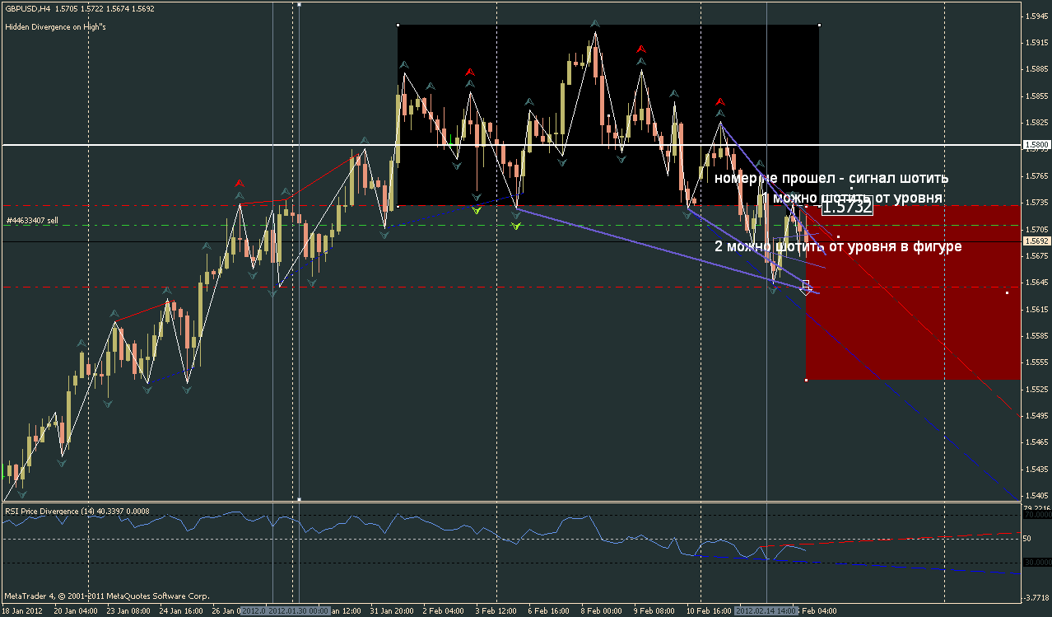
Task: Select the highlighted '2012.02.14 14:00' time marker
Action: (768, 611)
